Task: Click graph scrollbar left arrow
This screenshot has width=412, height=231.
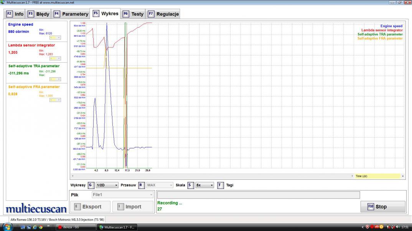Action: tap(73, 176)
